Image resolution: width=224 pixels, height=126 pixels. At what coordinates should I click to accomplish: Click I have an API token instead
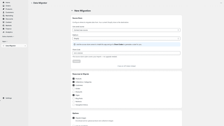click(126, 66)
